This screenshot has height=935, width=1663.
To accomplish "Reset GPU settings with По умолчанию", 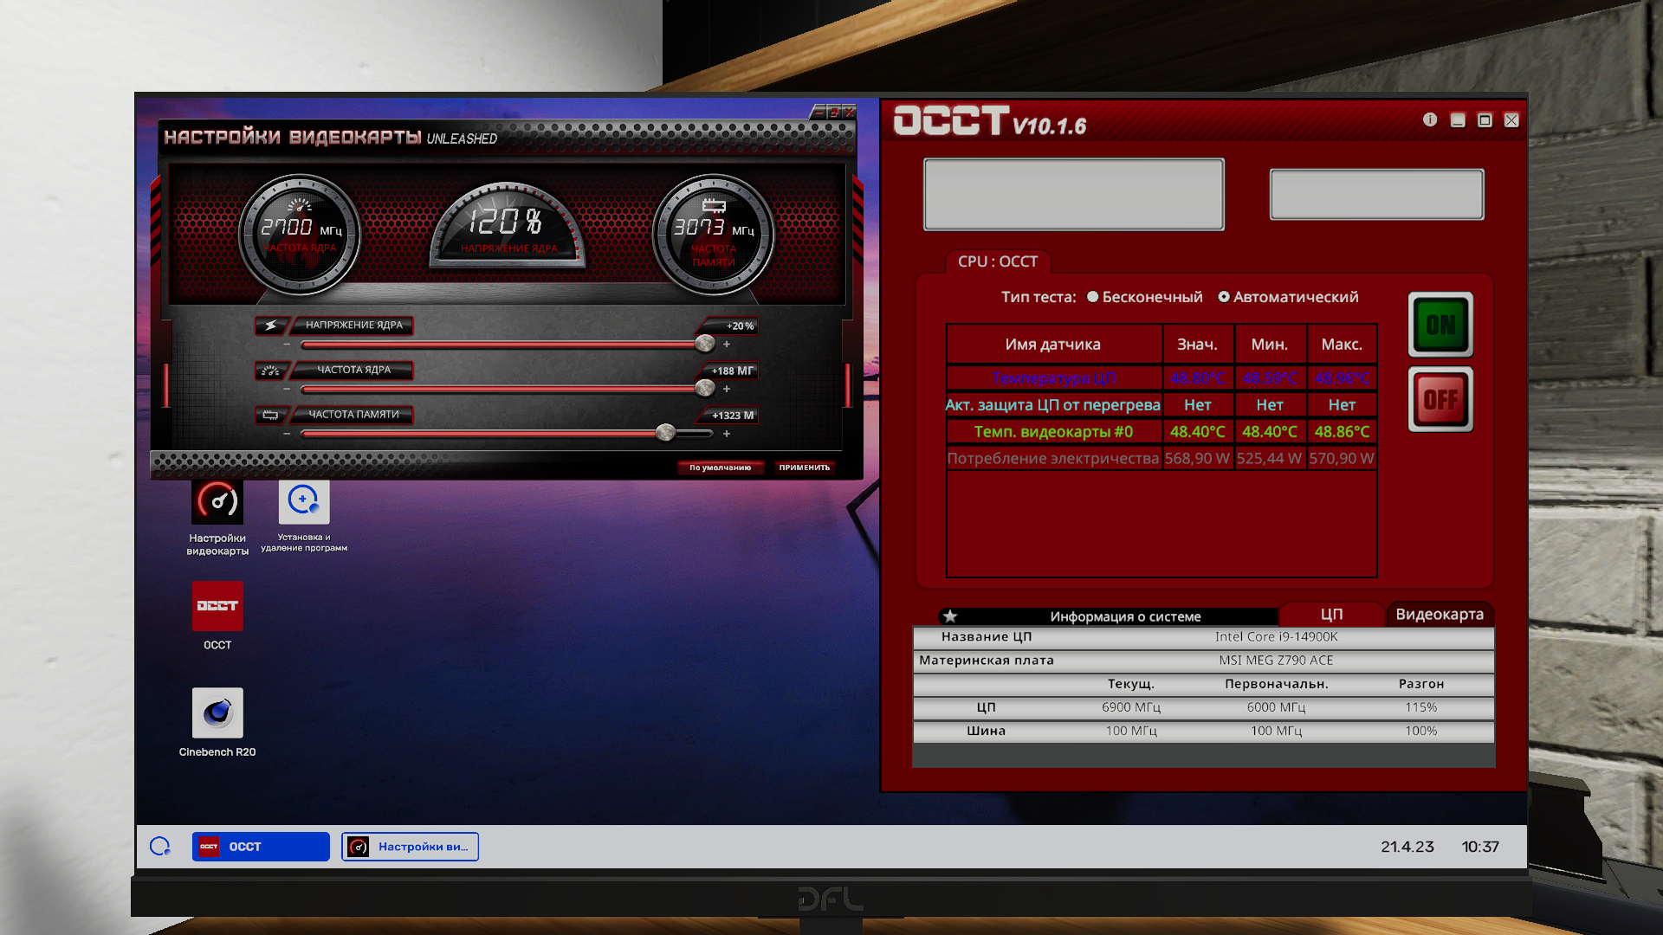I will tap(721, 467).
